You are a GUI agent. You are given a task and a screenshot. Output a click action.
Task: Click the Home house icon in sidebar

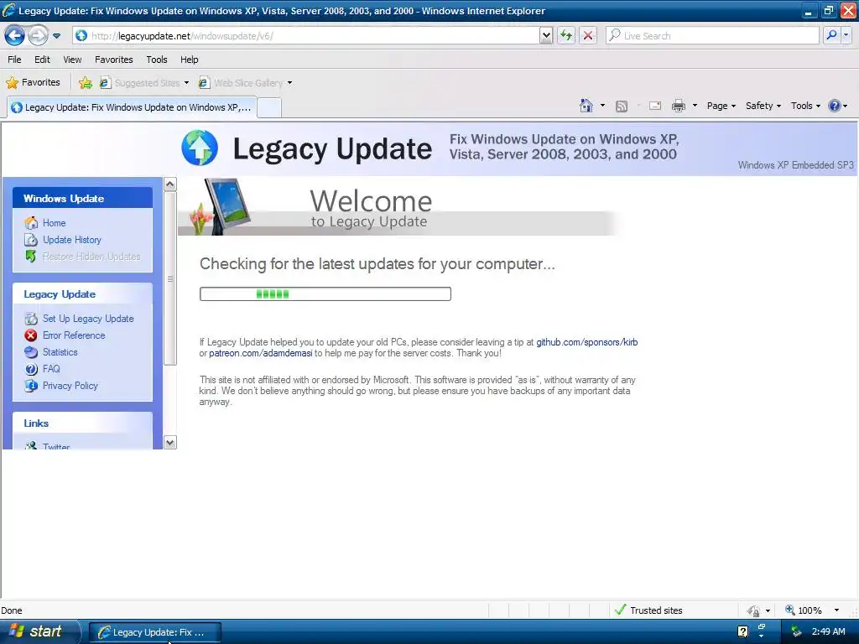coord(31,223)
